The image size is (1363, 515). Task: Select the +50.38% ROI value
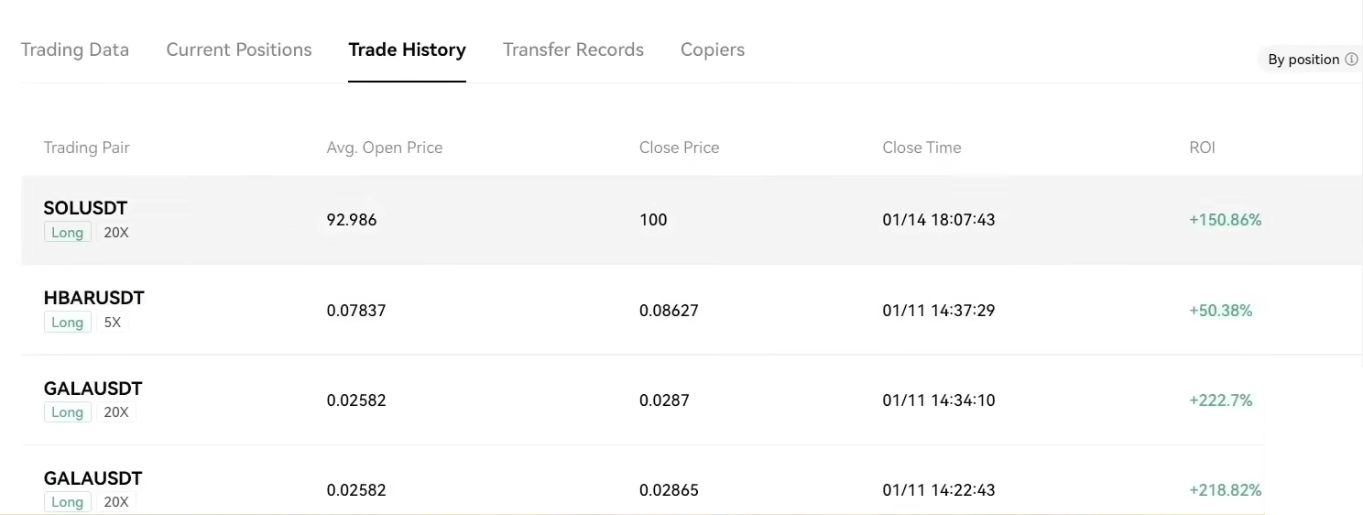[x=1220, y=311]
